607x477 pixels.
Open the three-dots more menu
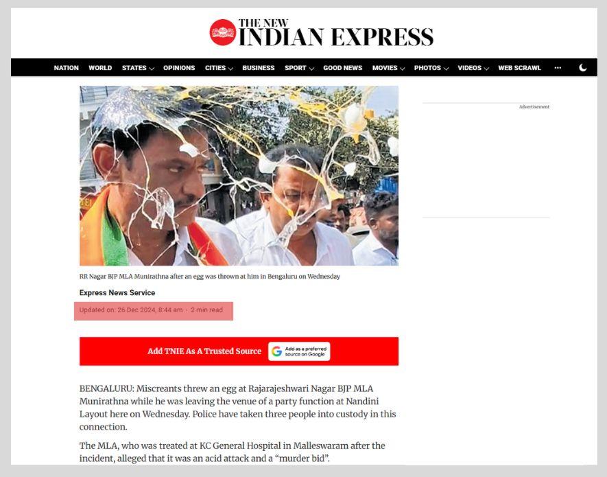[x=558, y=68]
